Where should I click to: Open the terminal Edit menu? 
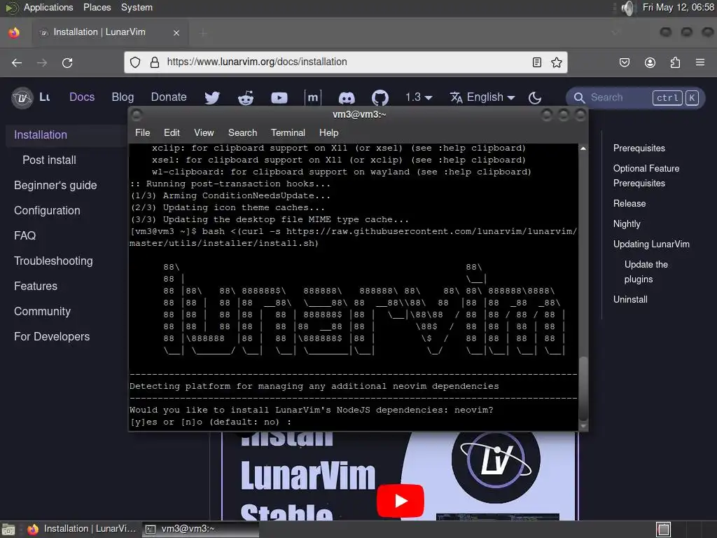point(172,132)
